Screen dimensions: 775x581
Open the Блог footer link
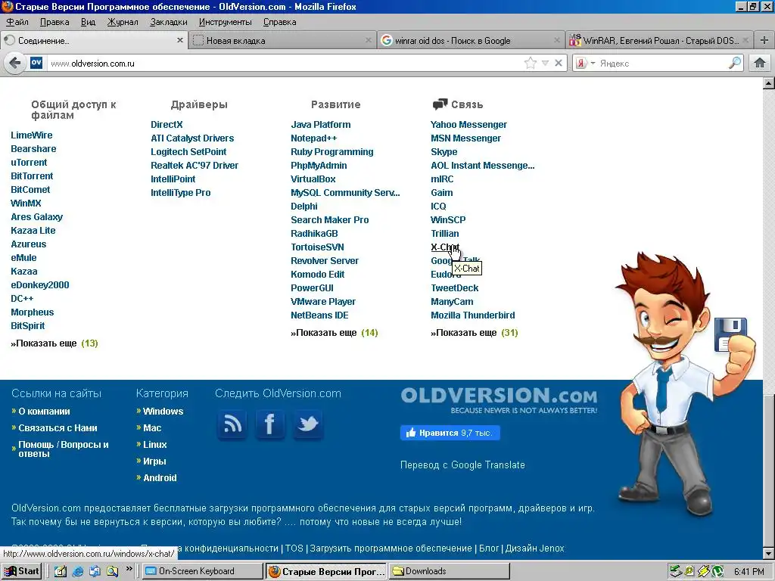pyautogui.click(x=489, y=548)
